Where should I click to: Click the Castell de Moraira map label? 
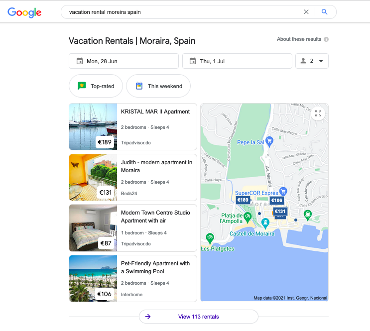click(252, 233)
